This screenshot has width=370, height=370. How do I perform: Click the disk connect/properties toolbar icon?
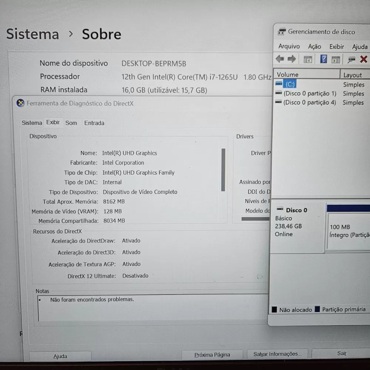[x=351, y=59]
